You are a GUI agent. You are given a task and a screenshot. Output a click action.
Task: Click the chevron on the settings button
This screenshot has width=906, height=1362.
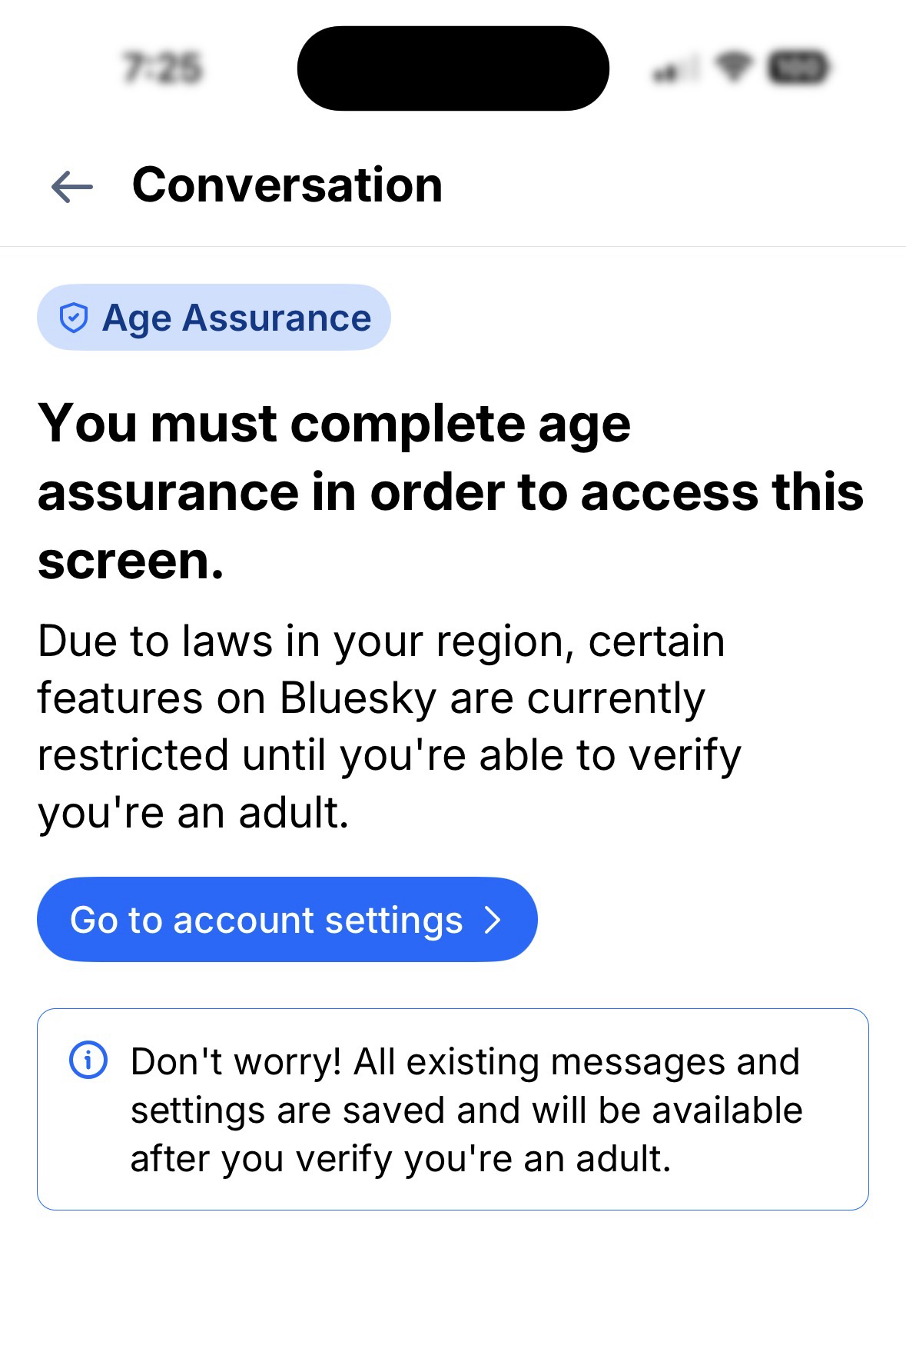pyautogui.click(x=493, y=920)
